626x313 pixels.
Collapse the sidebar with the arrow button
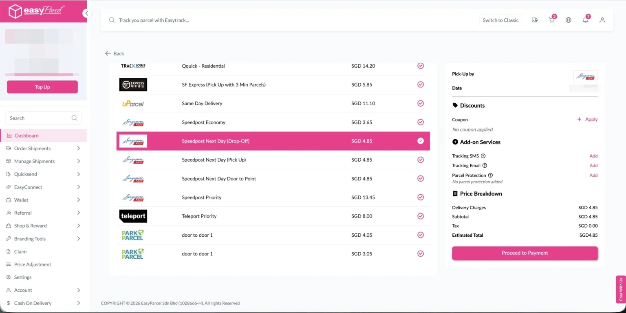(86, 13)
